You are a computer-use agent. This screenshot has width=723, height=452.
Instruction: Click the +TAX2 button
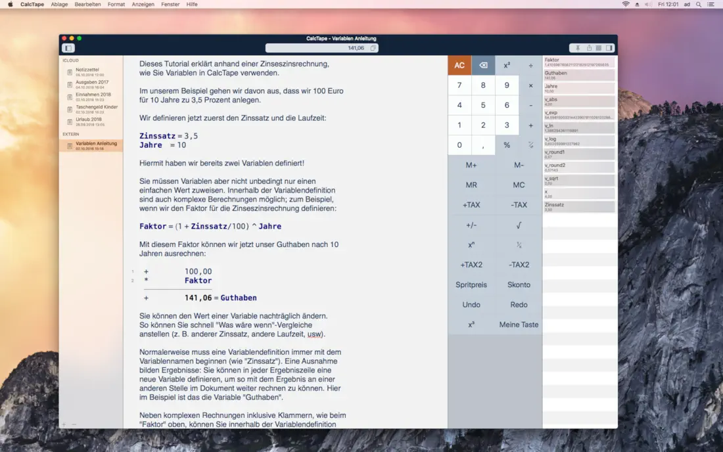[471, 265]
